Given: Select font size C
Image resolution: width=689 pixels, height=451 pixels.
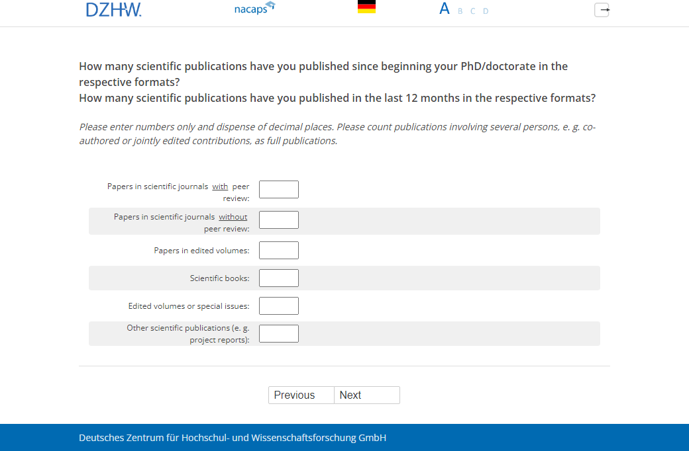Looking at the screenshot, I should tap(473, 11).
